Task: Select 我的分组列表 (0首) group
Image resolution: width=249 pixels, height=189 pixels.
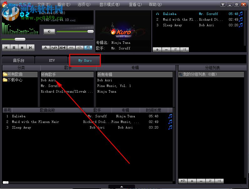Action: click(x=211, y=74)
